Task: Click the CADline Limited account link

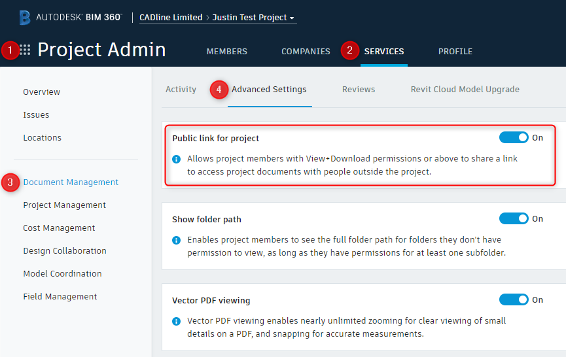Action: pyautogui.click(x=171, y=17)
